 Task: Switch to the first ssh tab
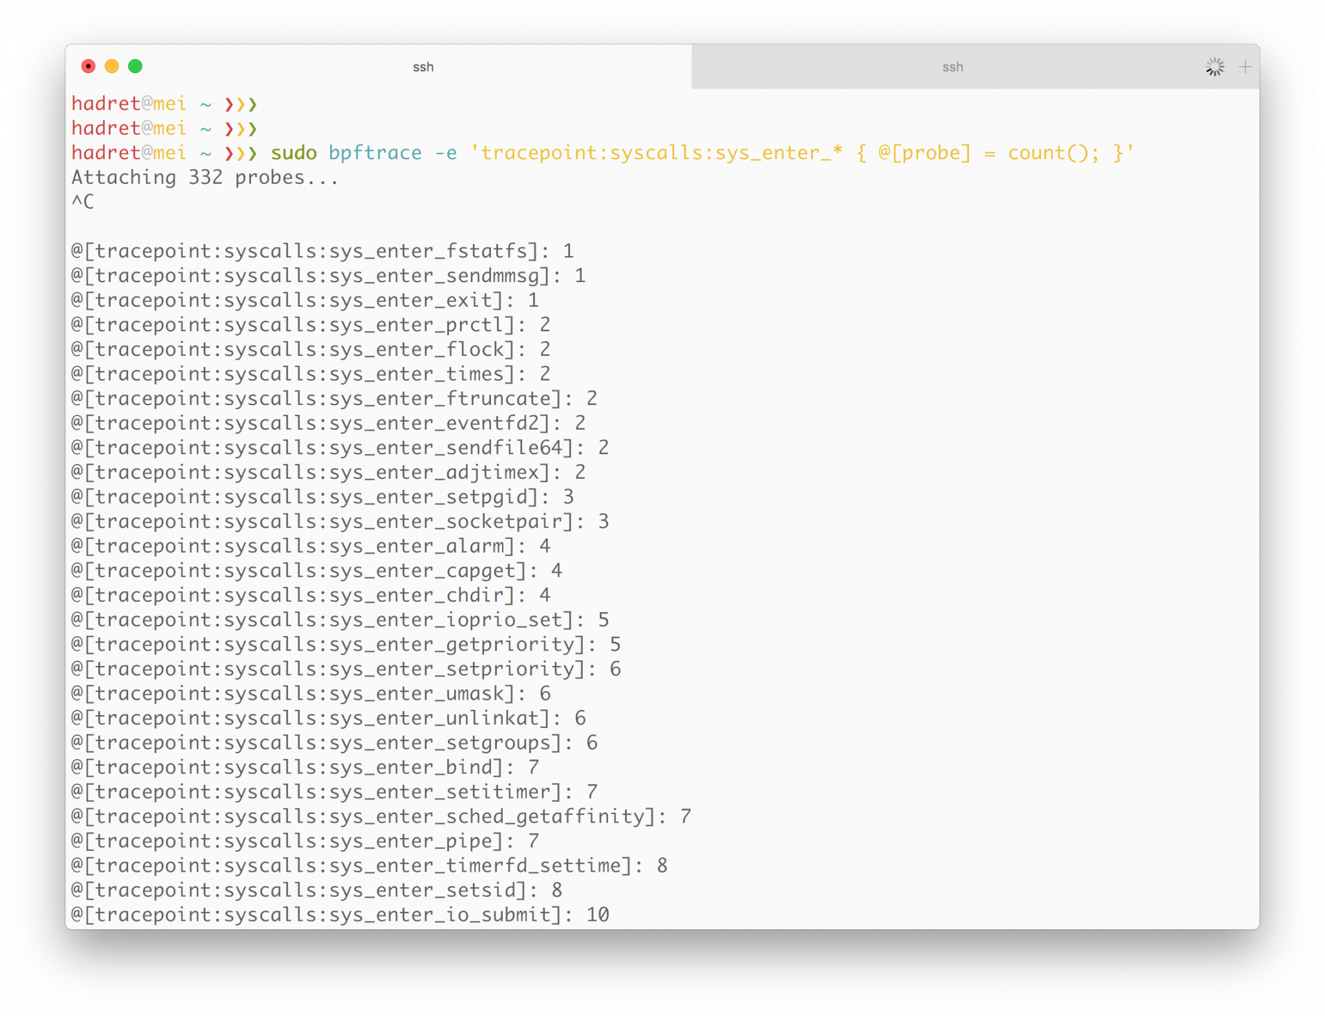pyautogui.click(x=423, y=67)
